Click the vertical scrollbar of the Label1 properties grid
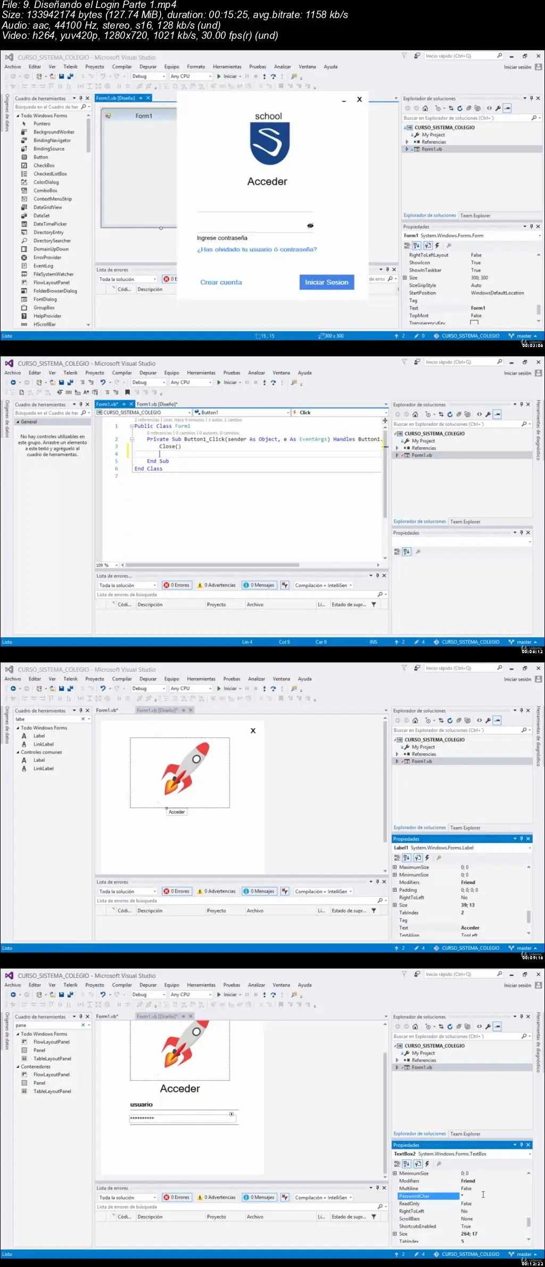The width and height of the screenshot is (545, 1267). [x=529, y=916]
